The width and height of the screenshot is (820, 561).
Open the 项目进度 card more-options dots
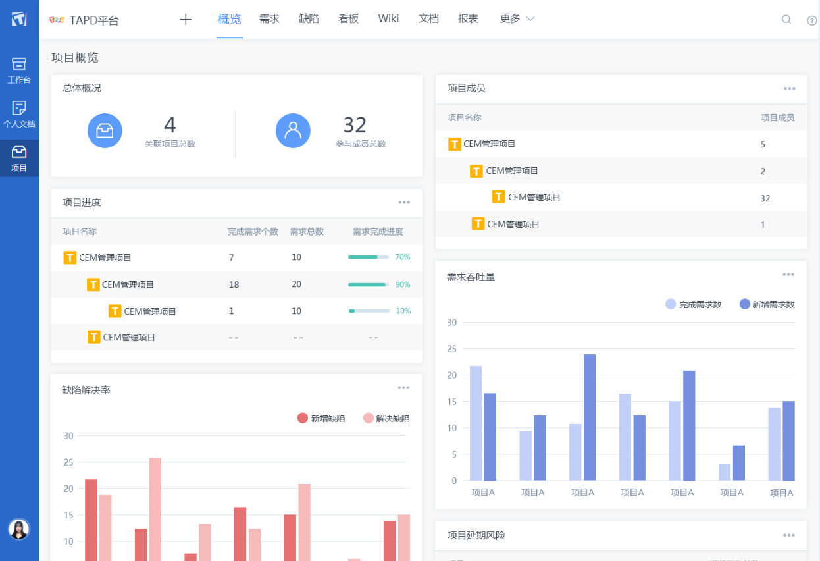(404, 203)
